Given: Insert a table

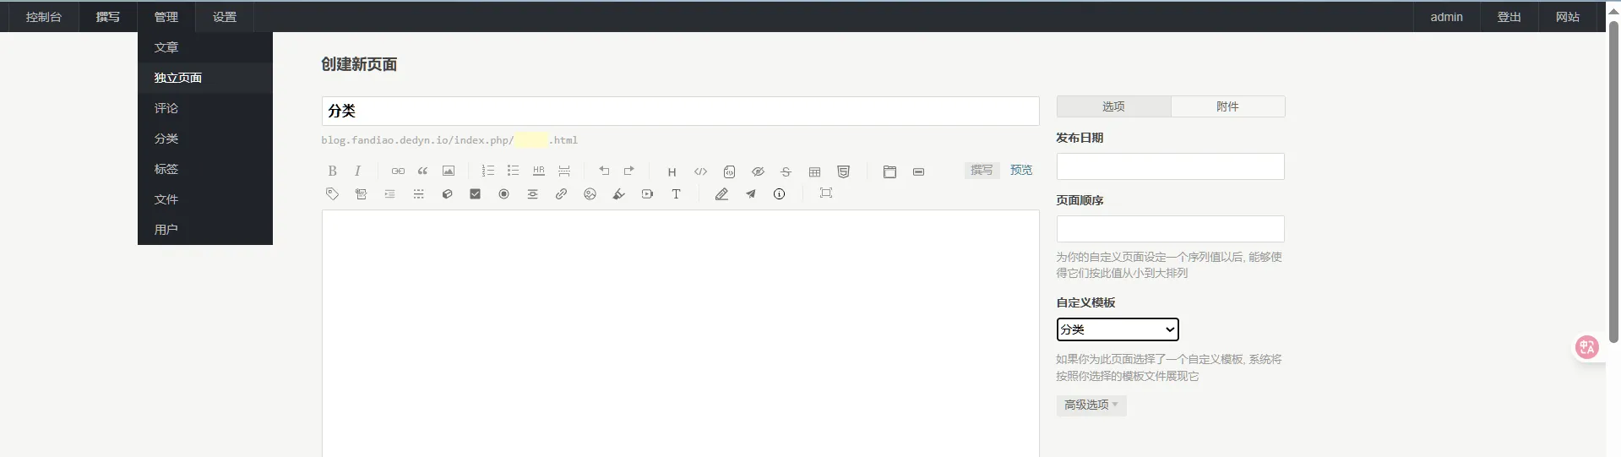Looking at the screenshot, I should [x=815, y=171].
